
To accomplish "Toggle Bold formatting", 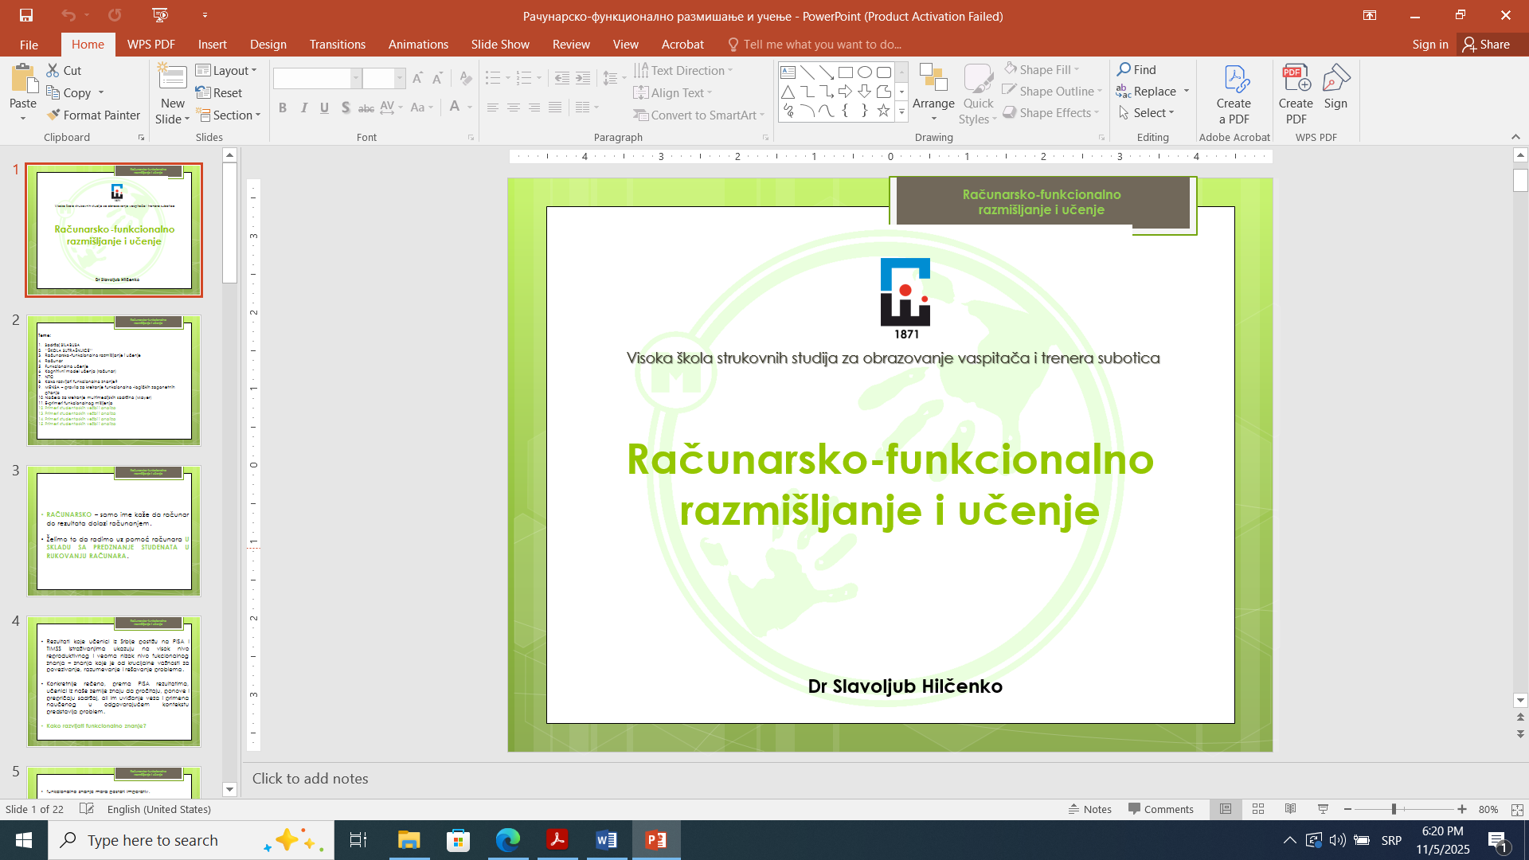I will [283, 107].
